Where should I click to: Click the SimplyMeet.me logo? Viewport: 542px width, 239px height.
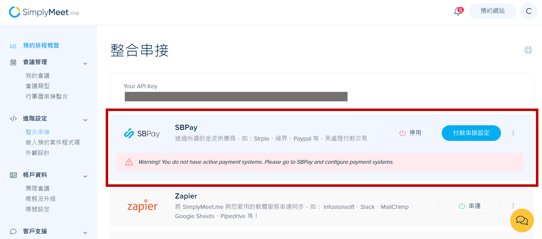point(44,12)
